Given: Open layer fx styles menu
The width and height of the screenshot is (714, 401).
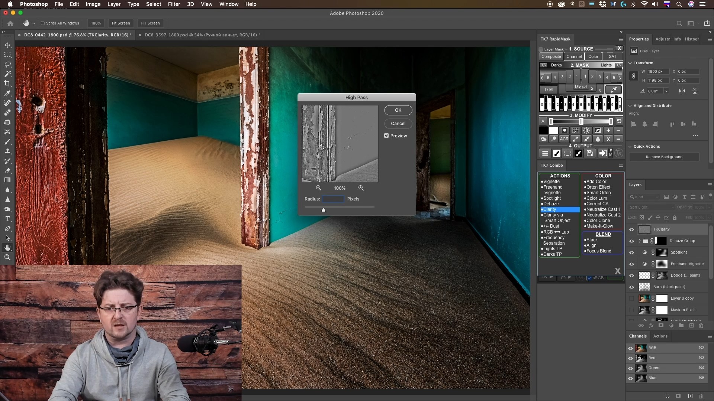Looking at the screenshot, I should (x=651, y=326).
